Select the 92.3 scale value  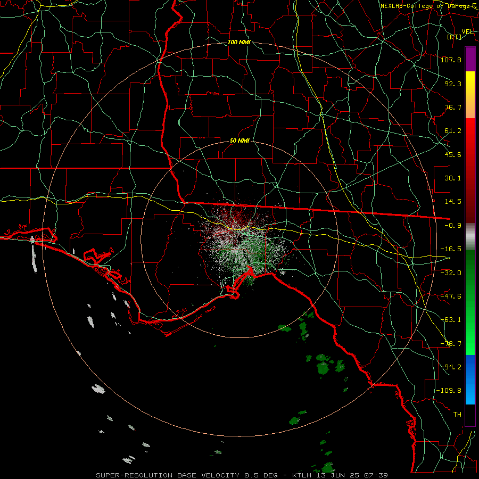[x=453, y=84]
